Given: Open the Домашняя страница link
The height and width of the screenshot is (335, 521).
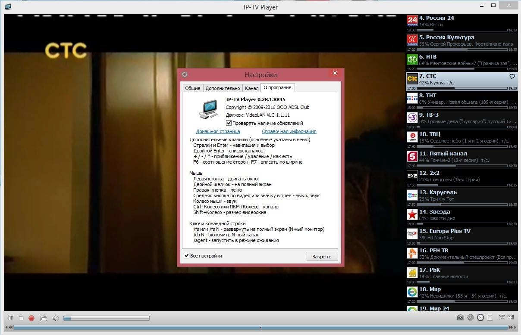Looking at the screenshot, I should 218,131.
